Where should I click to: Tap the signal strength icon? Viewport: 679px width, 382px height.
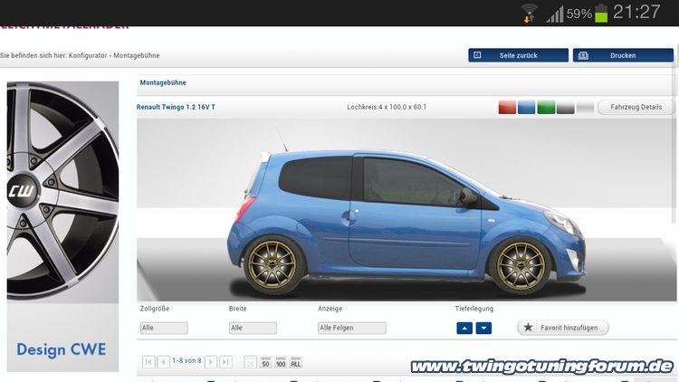[x=555, y=14]
